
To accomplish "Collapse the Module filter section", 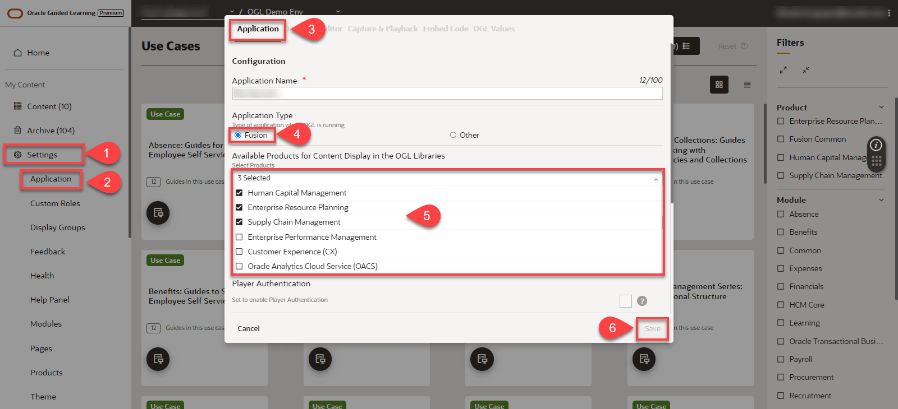I will tap(881, 199).
